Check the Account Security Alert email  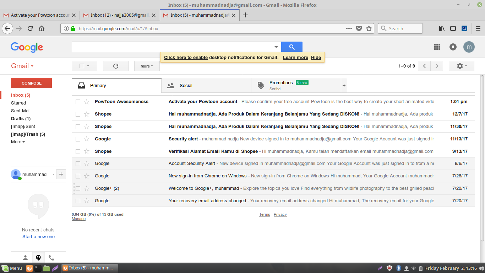(78, 164)
